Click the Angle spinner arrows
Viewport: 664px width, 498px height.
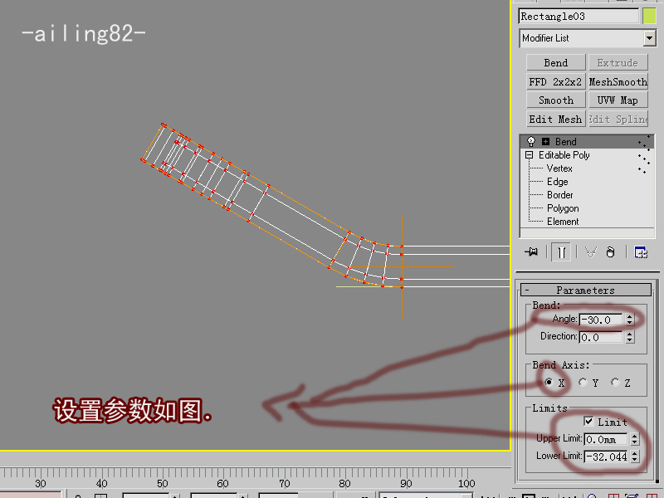630,320
